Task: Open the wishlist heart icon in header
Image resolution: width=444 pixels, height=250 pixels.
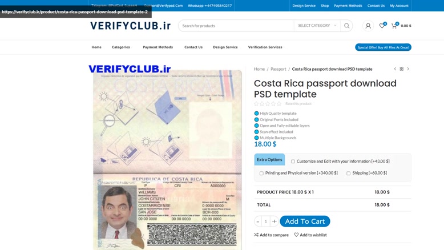Action: point(382,26)
